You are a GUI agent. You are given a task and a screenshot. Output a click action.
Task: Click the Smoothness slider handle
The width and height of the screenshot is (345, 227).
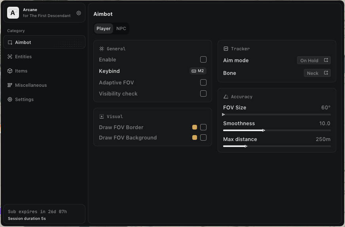[x=263, y=130]
